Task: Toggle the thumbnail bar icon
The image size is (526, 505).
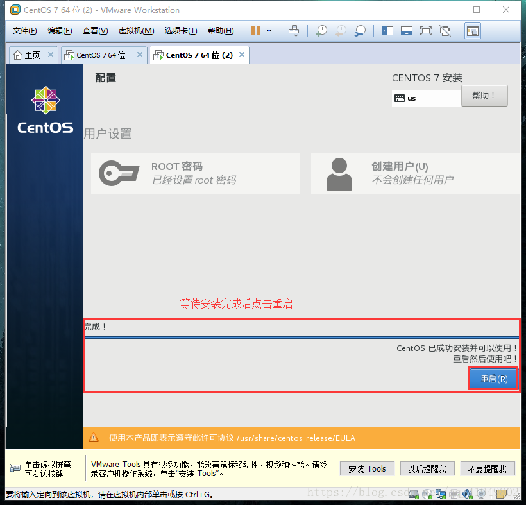Action: [407, 31]
